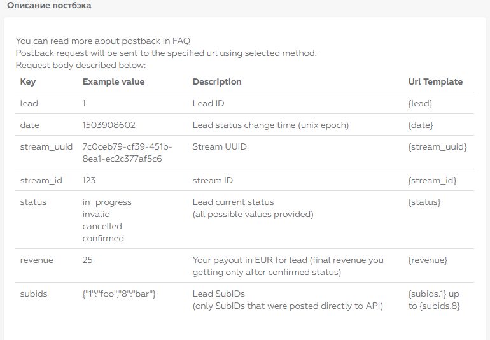Click the "Key" column header
490x340 pixels.
(x=28, y=82)
